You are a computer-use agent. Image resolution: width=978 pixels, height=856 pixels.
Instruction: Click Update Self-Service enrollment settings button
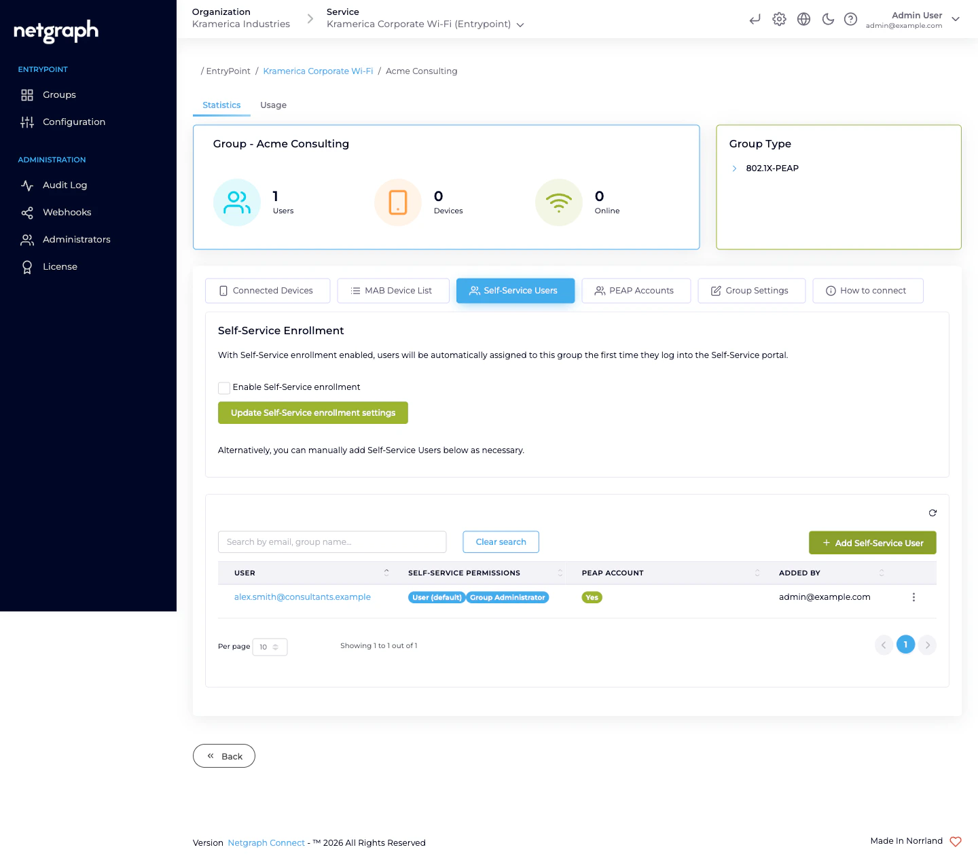(x=313, y=413)
